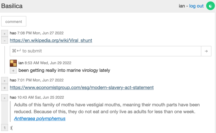The image size is (216, 133).
Task: Click the submit arrow button
Action: click(x=206, y=51)
